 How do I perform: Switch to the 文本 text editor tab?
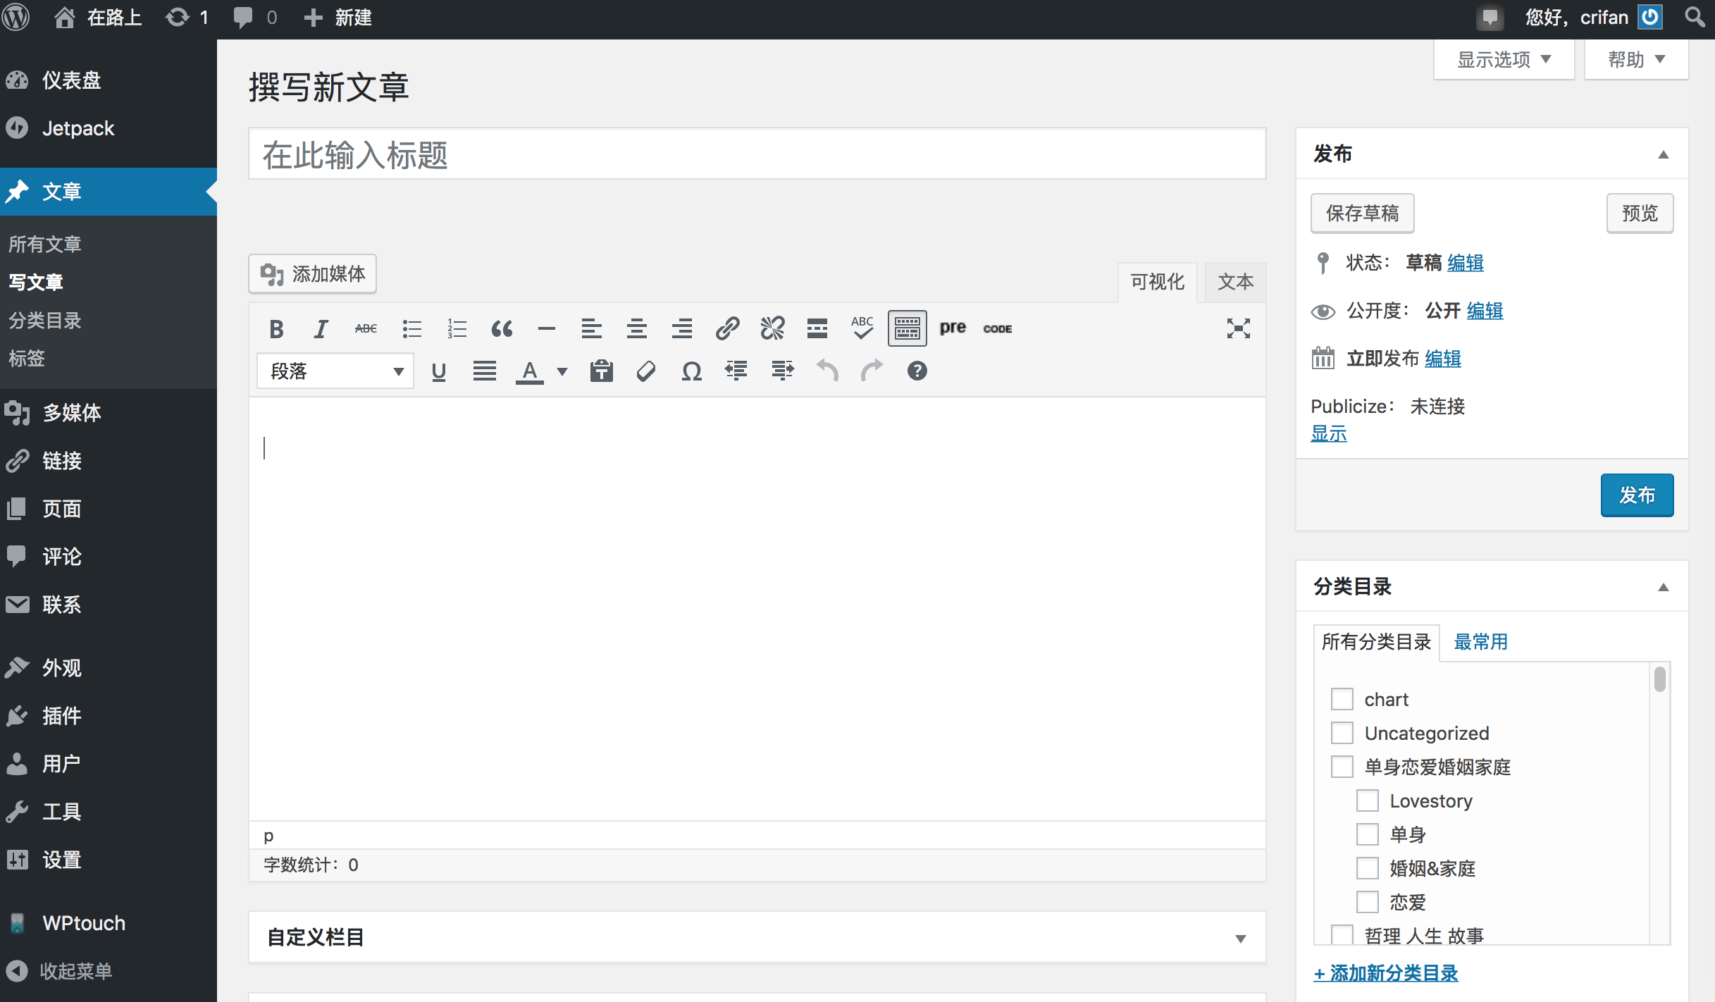pos(1235,282)
